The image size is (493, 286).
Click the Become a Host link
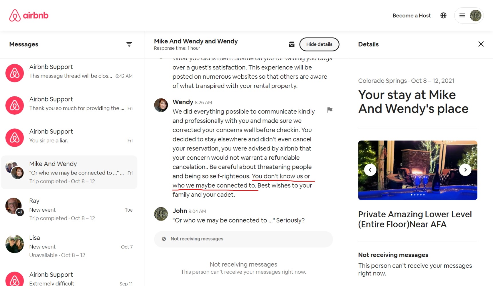(411, 15)
